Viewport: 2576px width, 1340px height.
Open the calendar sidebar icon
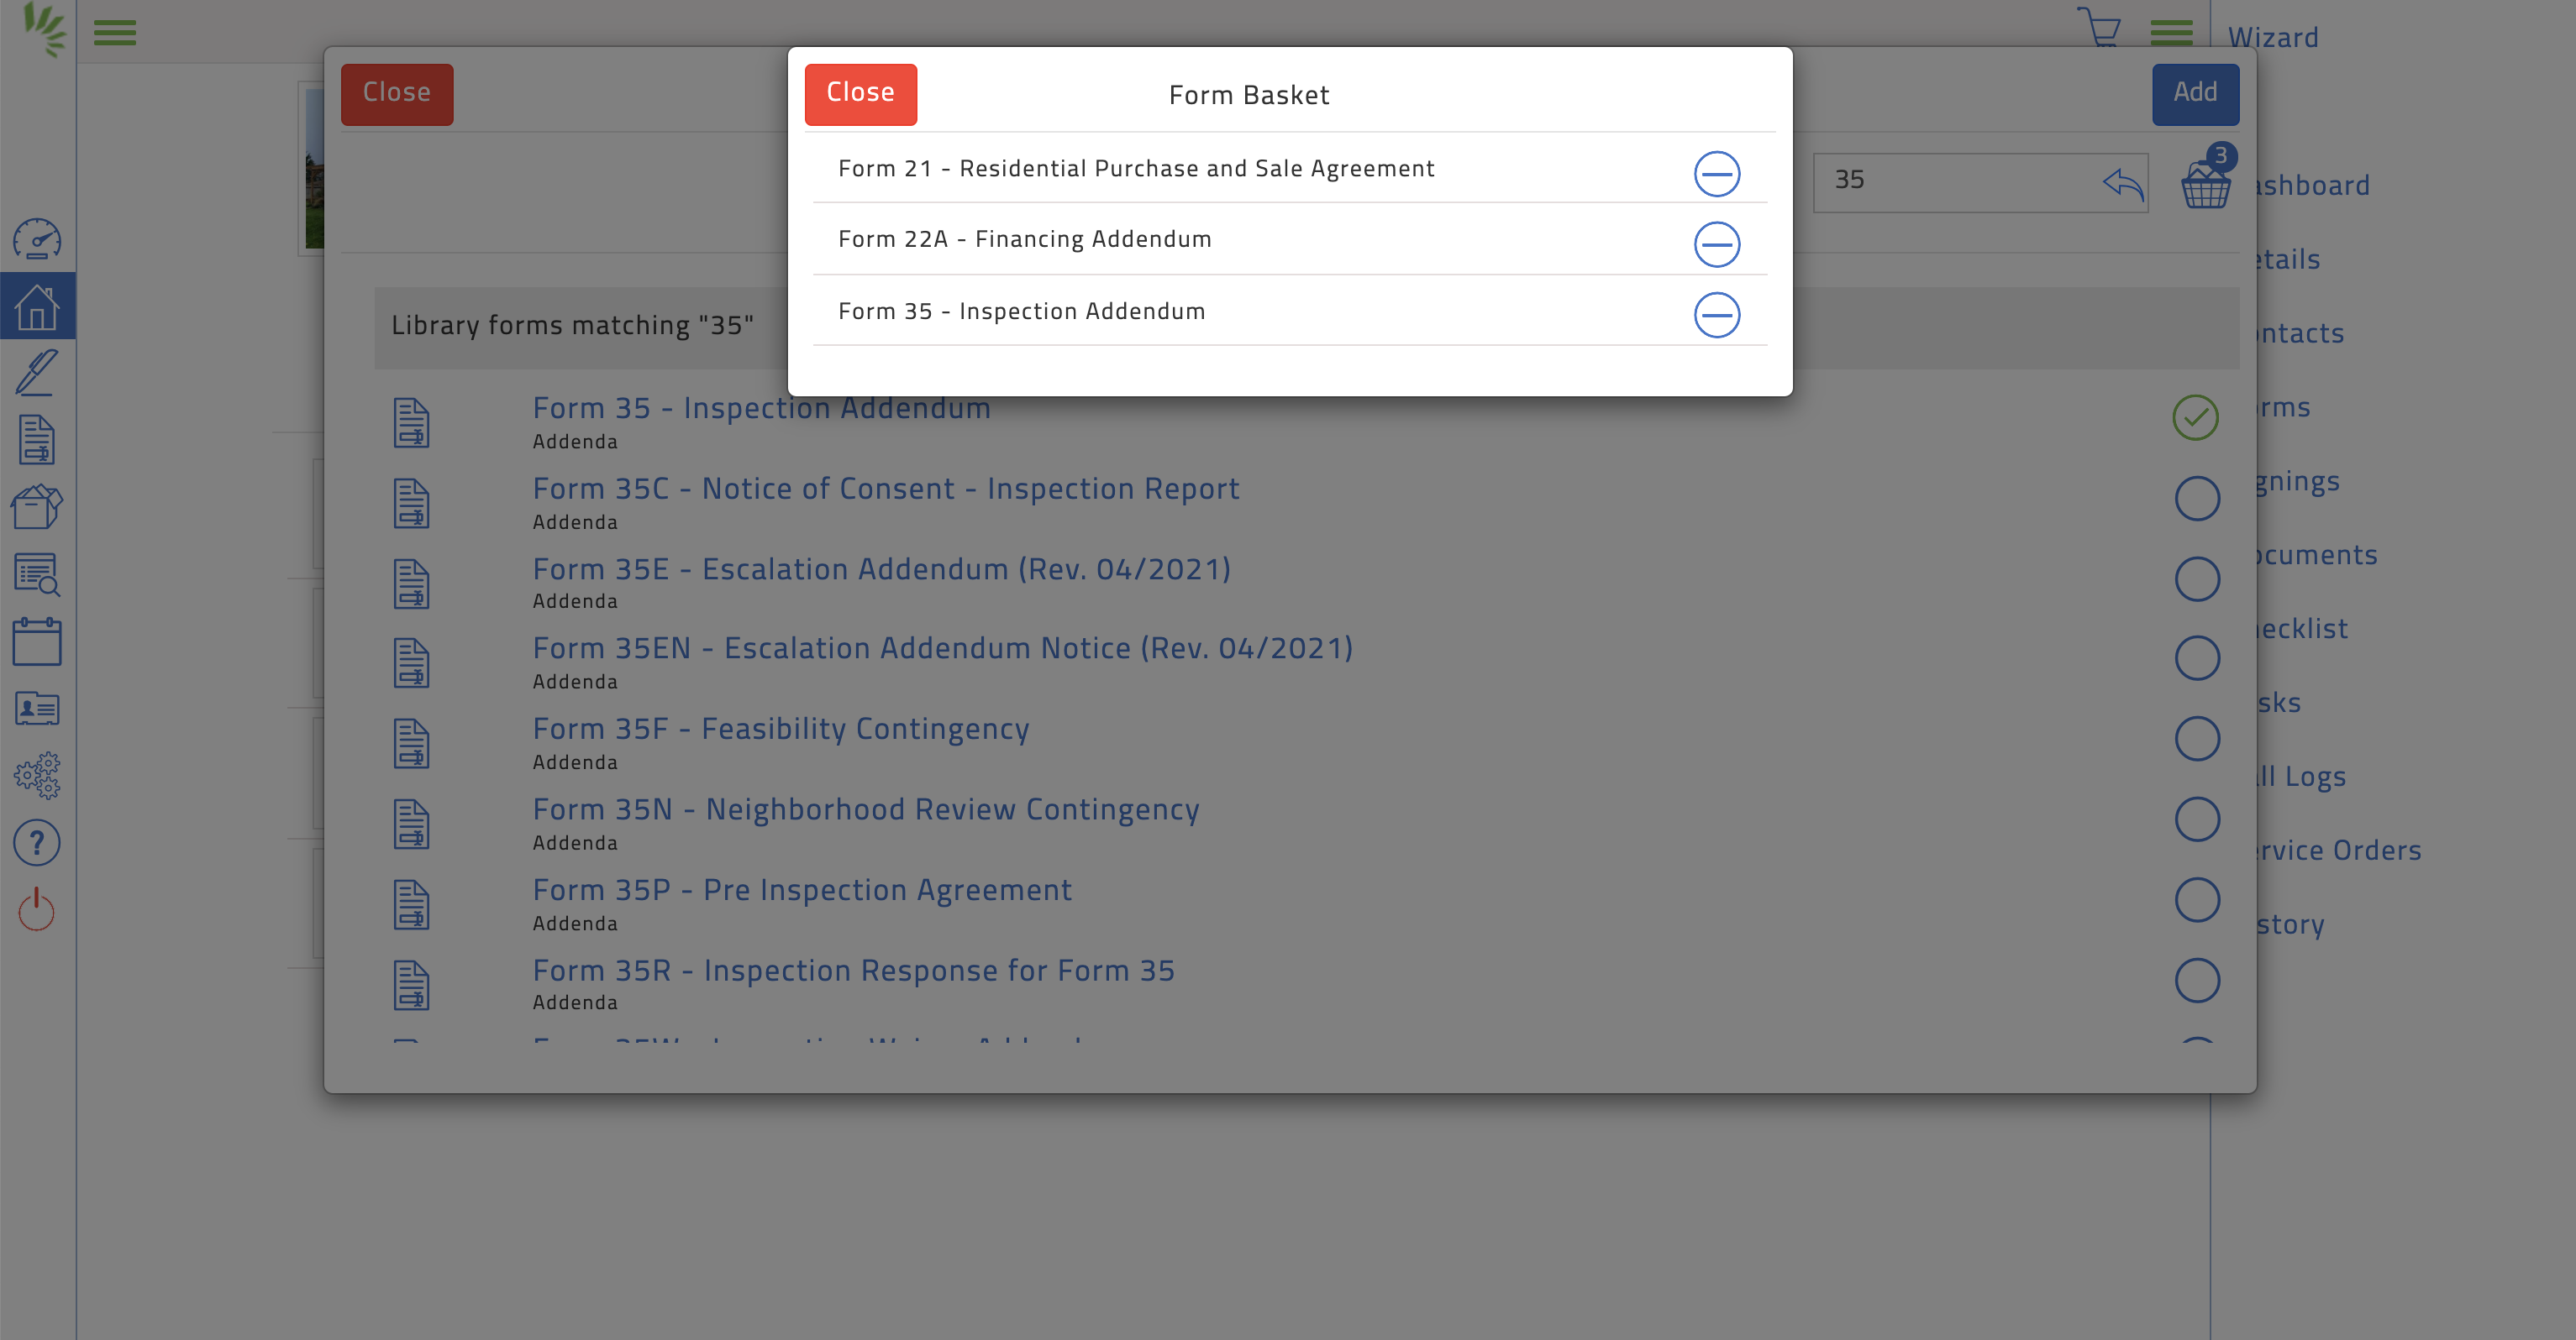tap(37, 641)
